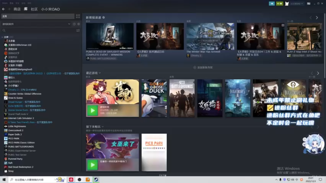
Task: Click 添加新陈列架 add shelf button
Action: (x=203, y=68)
